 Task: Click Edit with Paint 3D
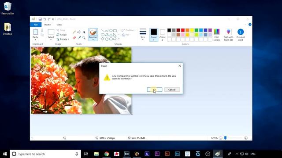[228, 35]
